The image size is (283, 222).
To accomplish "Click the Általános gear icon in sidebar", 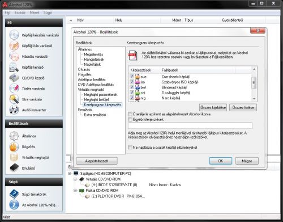I will click(x=14, y=136).
